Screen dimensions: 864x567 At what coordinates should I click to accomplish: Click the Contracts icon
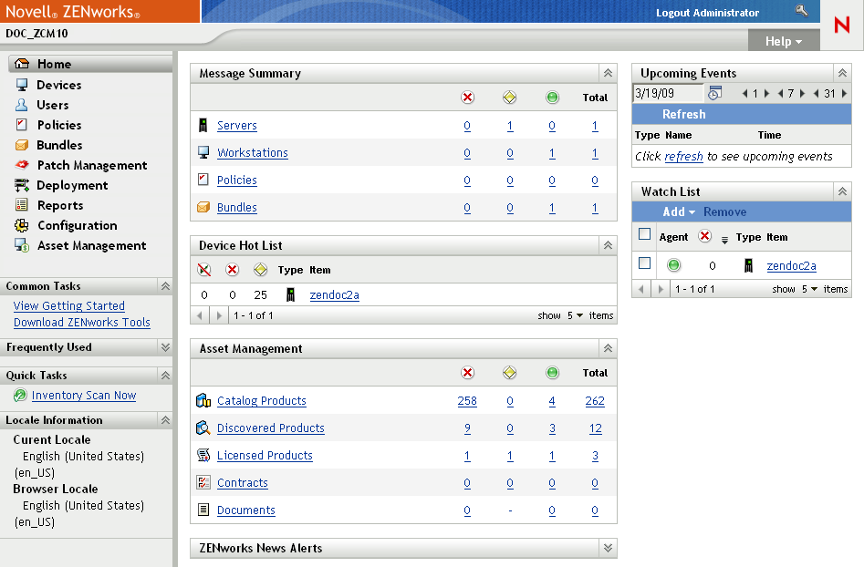click(x=203, y=482)
